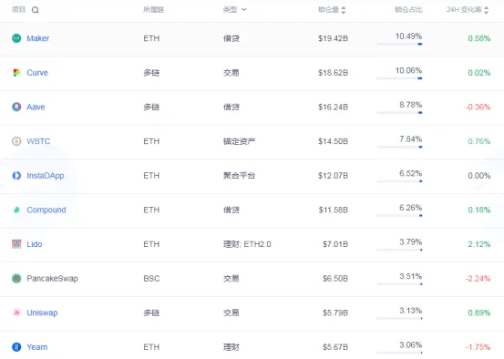Open the Compound project link
Screen dimensions: 504x359
(x=46, y=210)
